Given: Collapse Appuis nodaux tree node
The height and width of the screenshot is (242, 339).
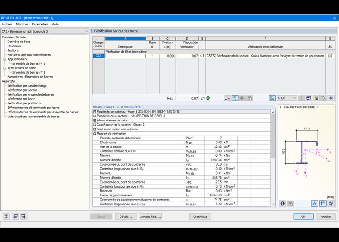Looking at the screenshot, I should (x=4, y=59).
